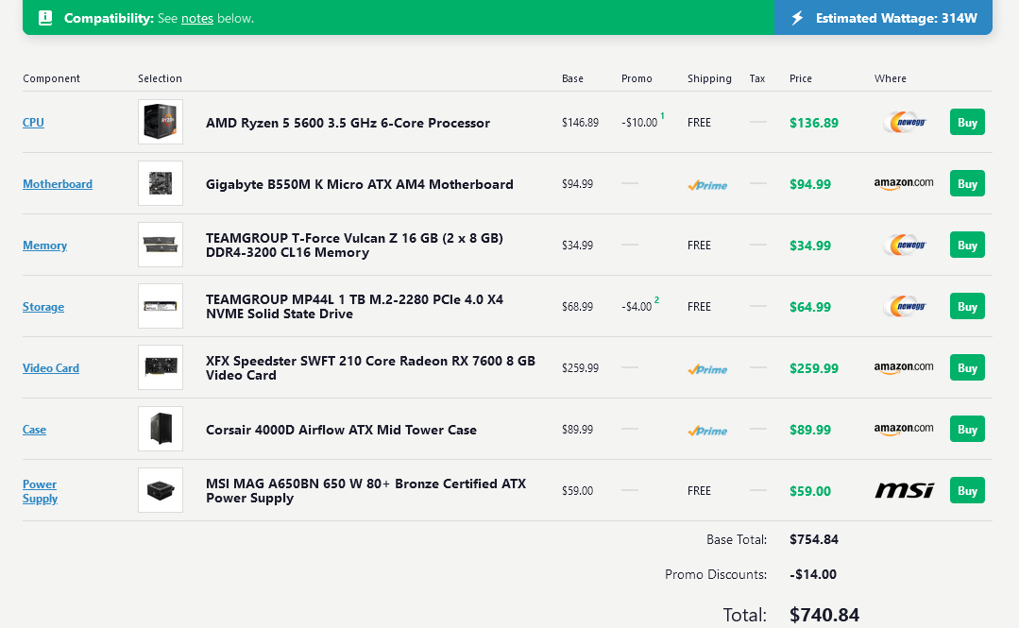
Task: Click the $89.99 case price
Action: click(x=809, y=430)
